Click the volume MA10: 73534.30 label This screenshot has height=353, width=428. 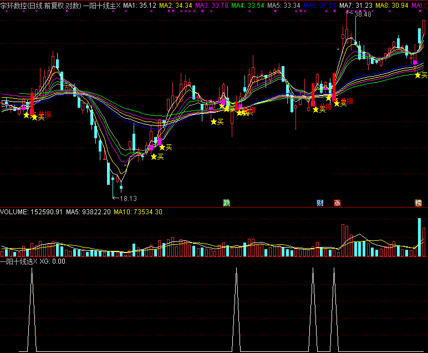point(138,212)
